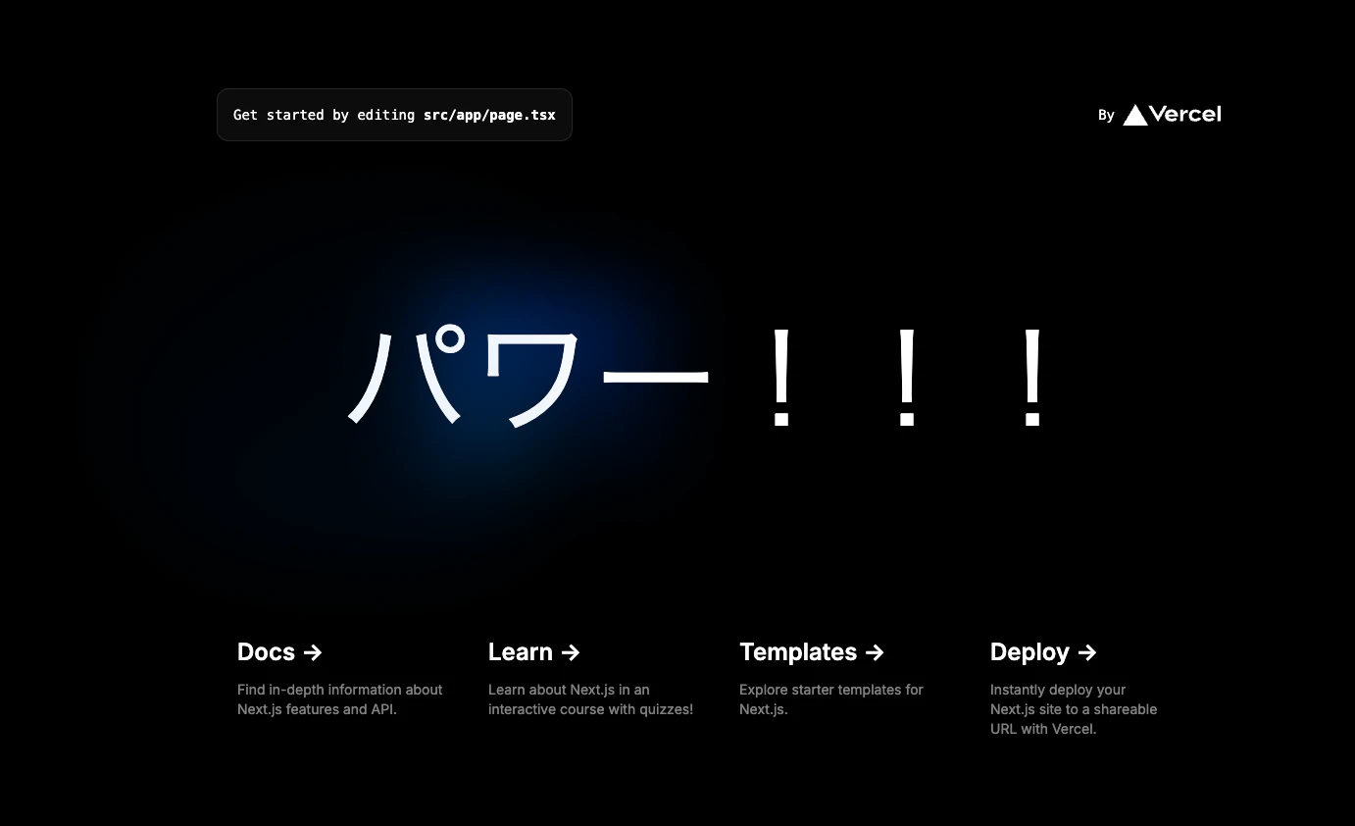Open the Learn link heading
The image size is (1355, 826).
tap(534, 652)
